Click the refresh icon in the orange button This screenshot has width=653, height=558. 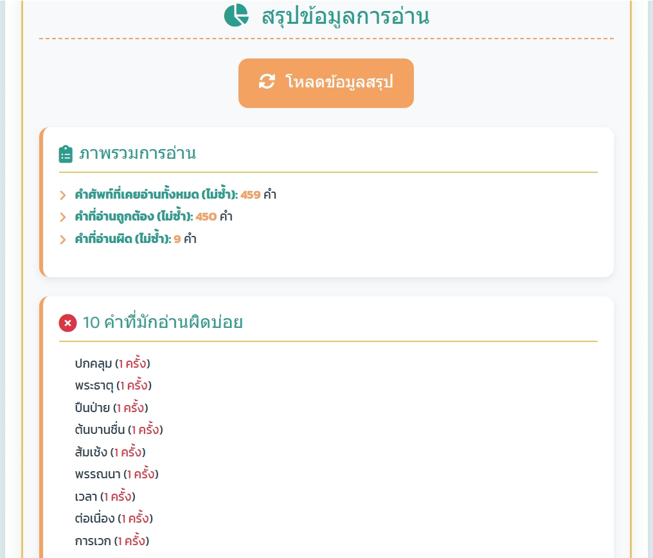tap(267, 82)
